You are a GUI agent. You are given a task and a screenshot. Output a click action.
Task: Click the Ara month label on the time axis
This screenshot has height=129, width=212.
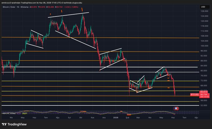pyautogui.click(x=104, y=118)
